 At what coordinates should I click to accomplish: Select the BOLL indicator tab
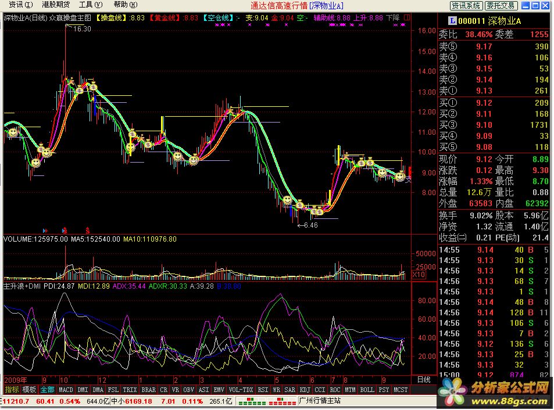pyautogui.click(x=367, y=390)
